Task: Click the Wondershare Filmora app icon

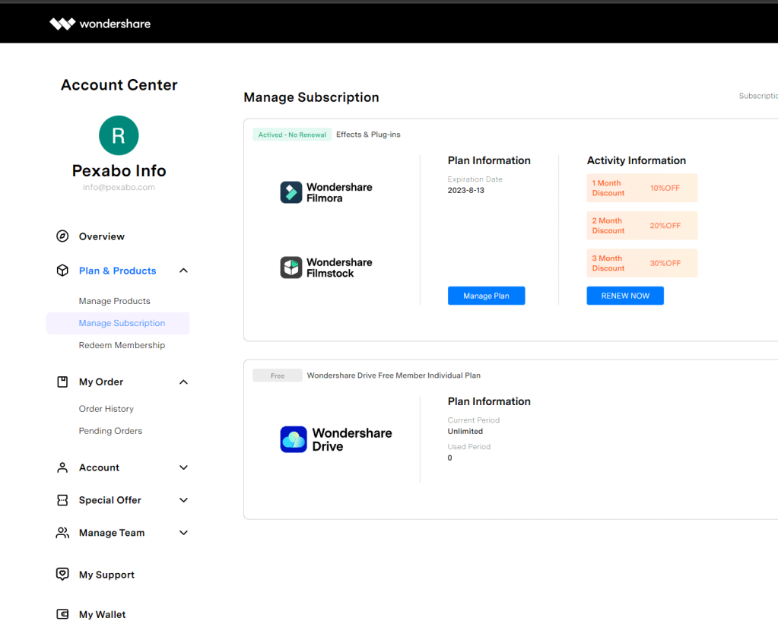Action: (291, 192)
